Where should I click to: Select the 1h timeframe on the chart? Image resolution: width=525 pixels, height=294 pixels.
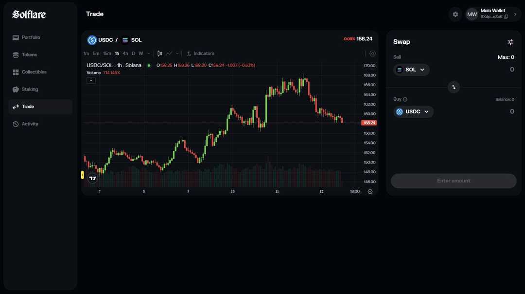coord(117,53)
